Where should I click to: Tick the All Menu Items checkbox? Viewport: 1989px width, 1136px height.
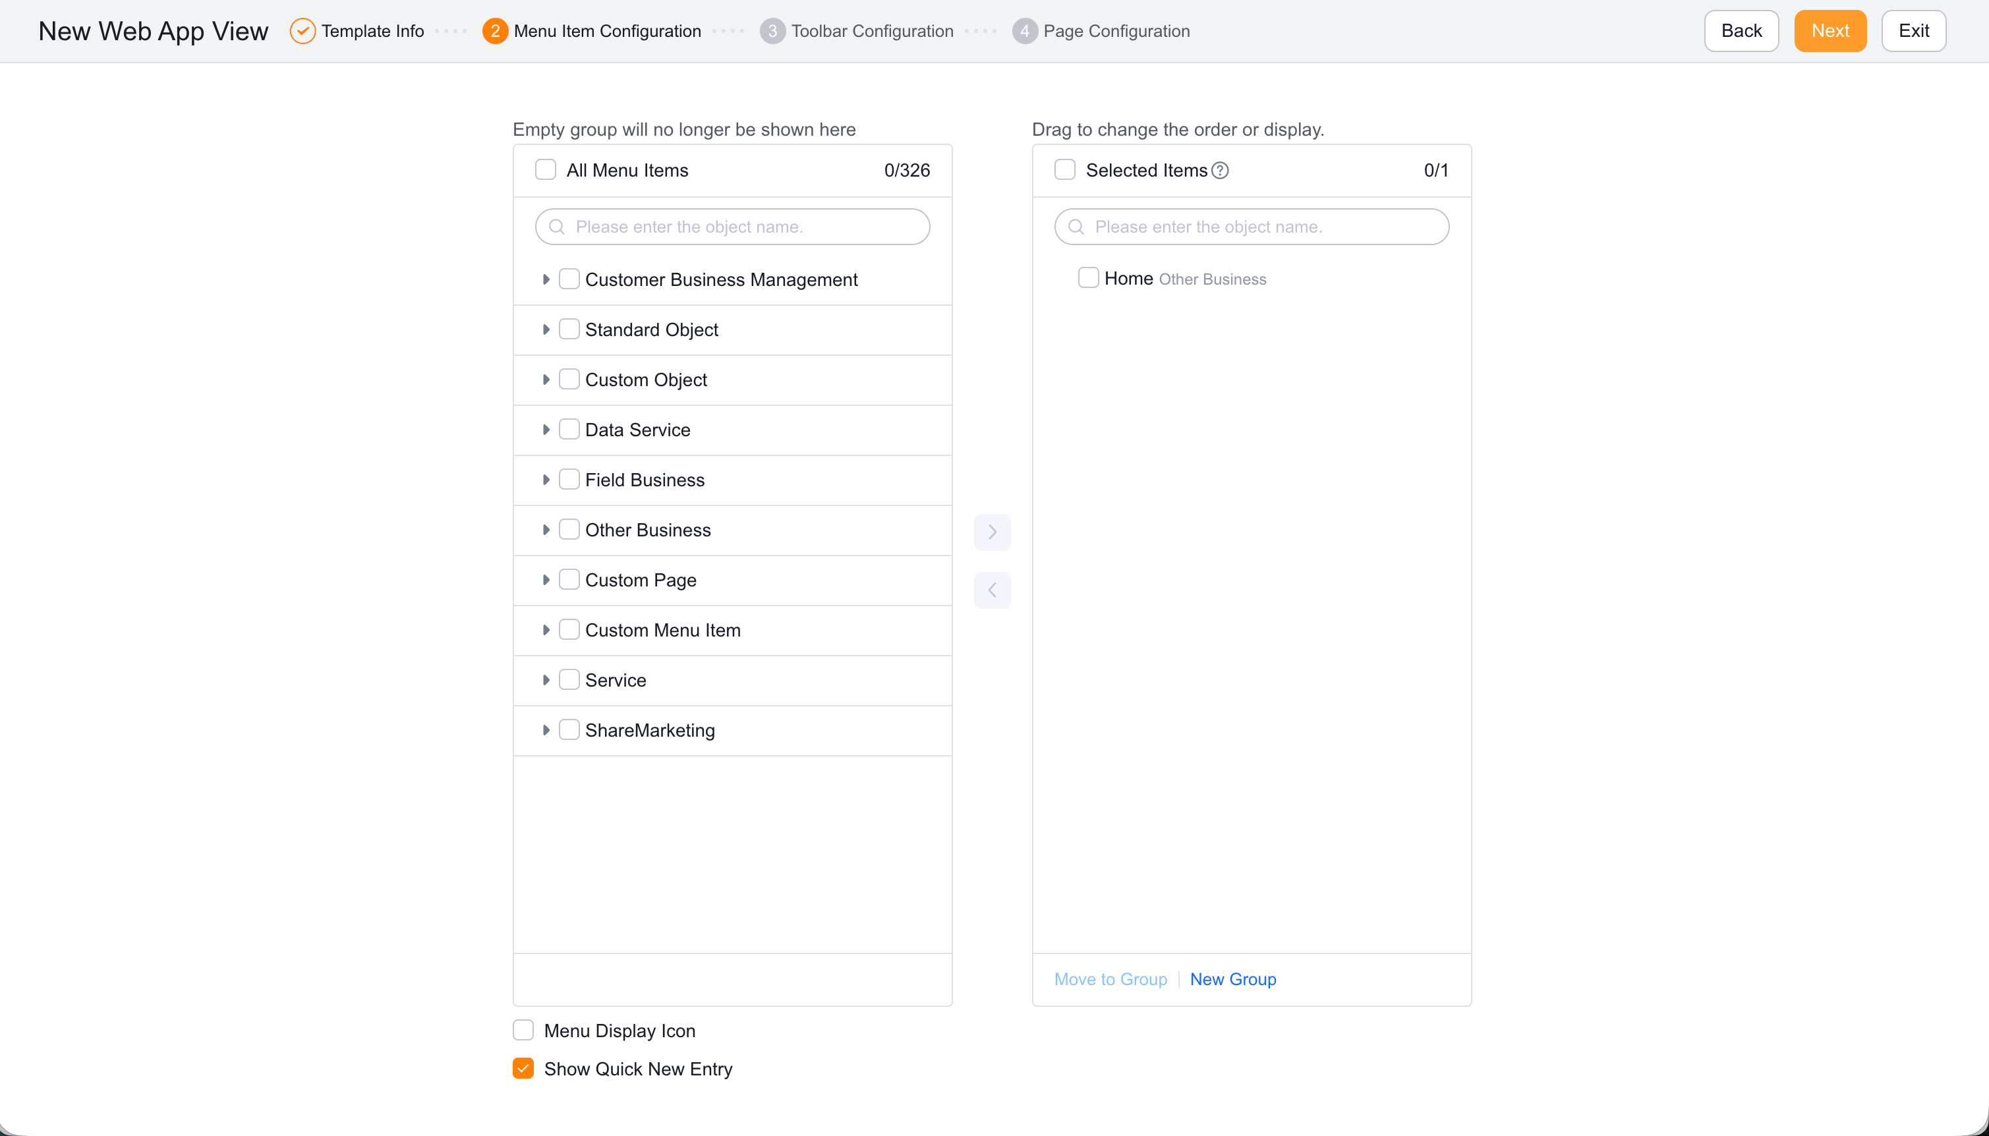pyautogui.click(x=546, y=169)
